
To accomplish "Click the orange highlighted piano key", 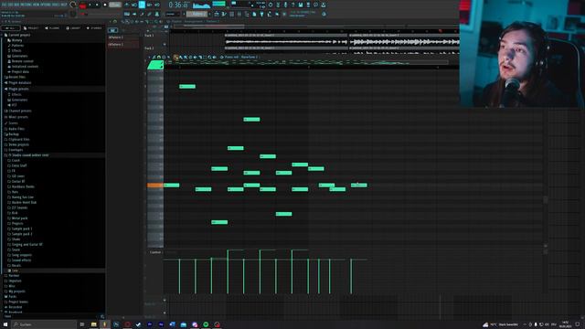I will point(155,185).
